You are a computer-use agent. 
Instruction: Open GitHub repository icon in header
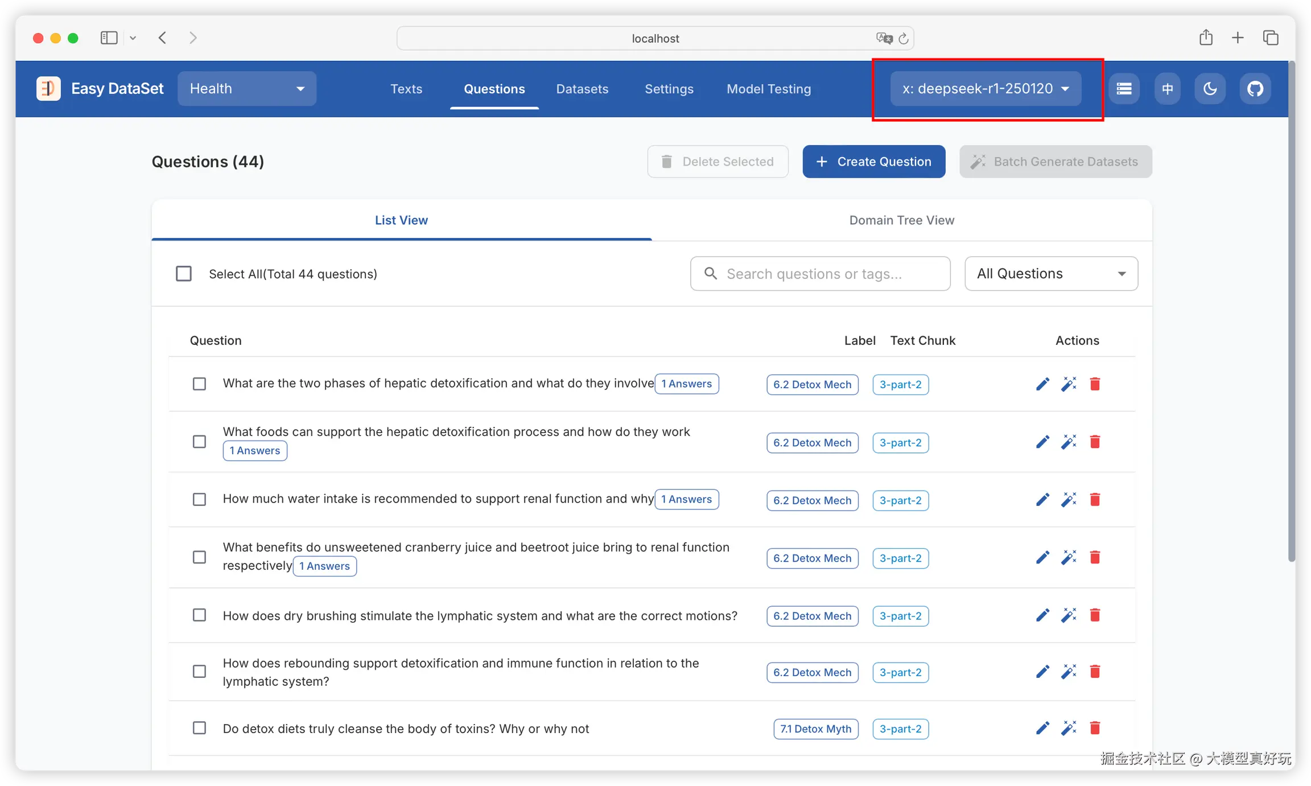tap(1255, 89)
